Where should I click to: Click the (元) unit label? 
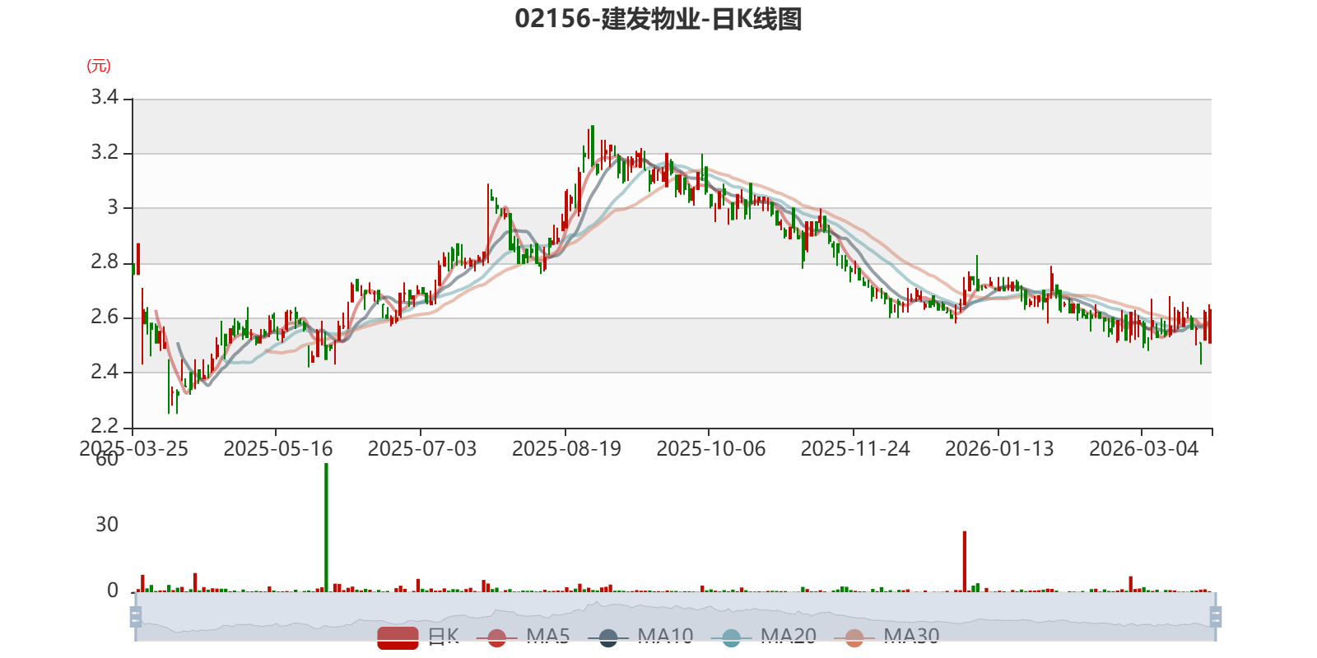pyautogui.click(x=99, y=66)
